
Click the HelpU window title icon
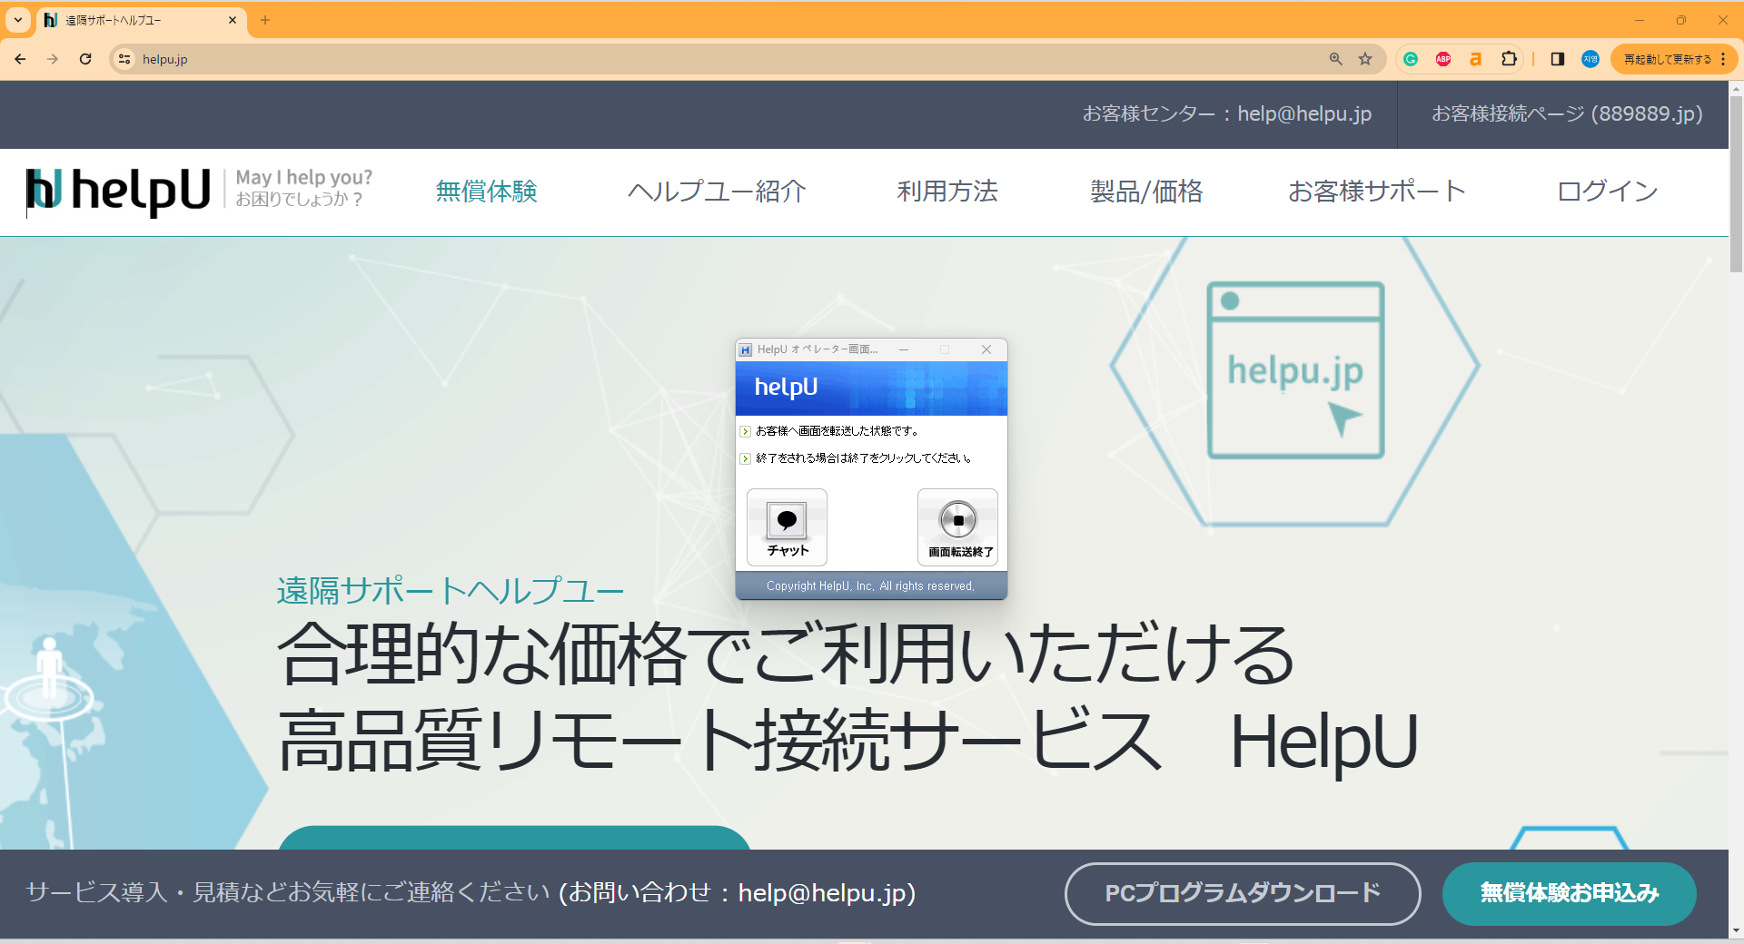(x=746, y=349)
